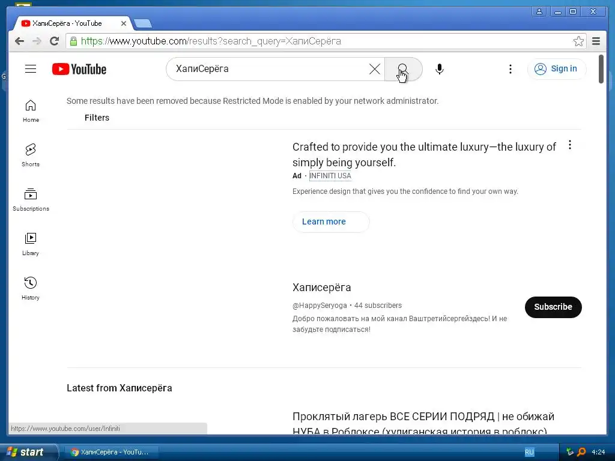This screenshot has width=615, height=461.
Task: Click Learn more on the ad
Action: 331,222
